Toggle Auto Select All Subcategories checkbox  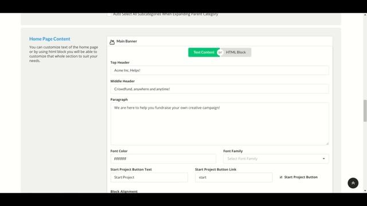click(109, 14)
